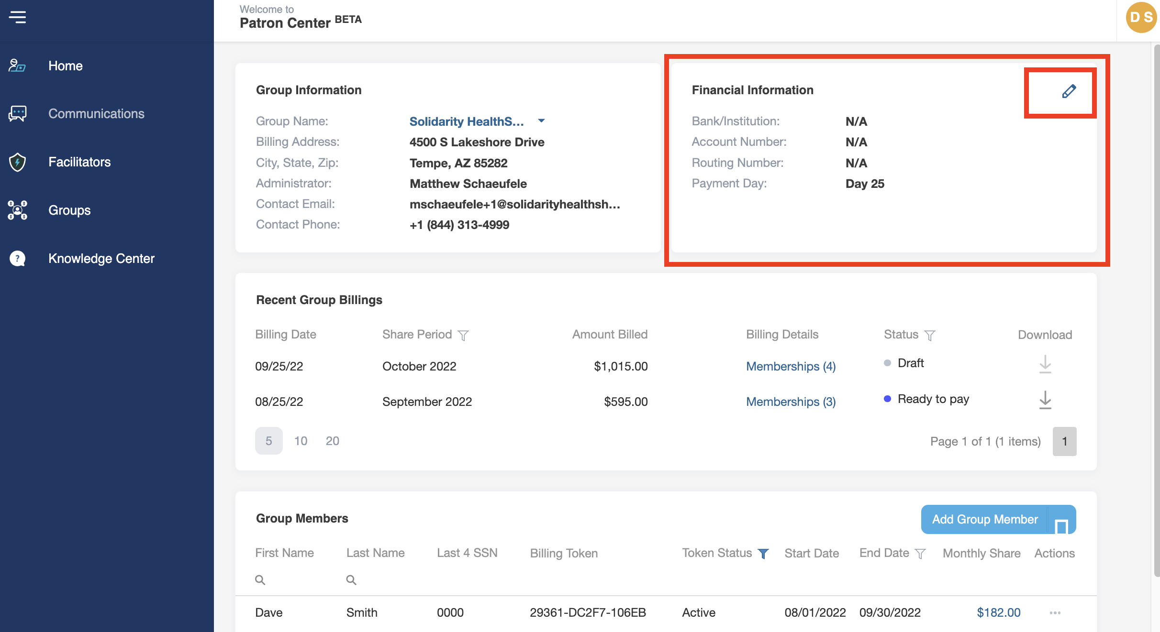Screen dimensions: 1160x632
Task: Download the October 2022 billing
Action: pos(1045,364)
